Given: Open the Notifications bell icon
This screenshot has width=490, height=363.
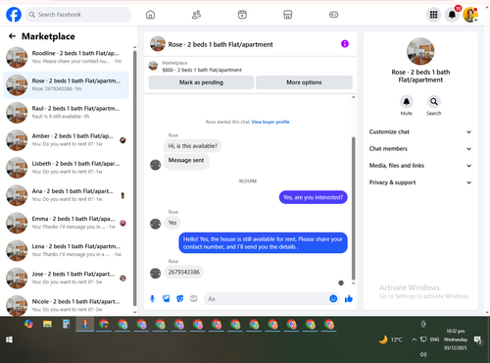Looking at the screenshot, I should click(x=452, y=15).
